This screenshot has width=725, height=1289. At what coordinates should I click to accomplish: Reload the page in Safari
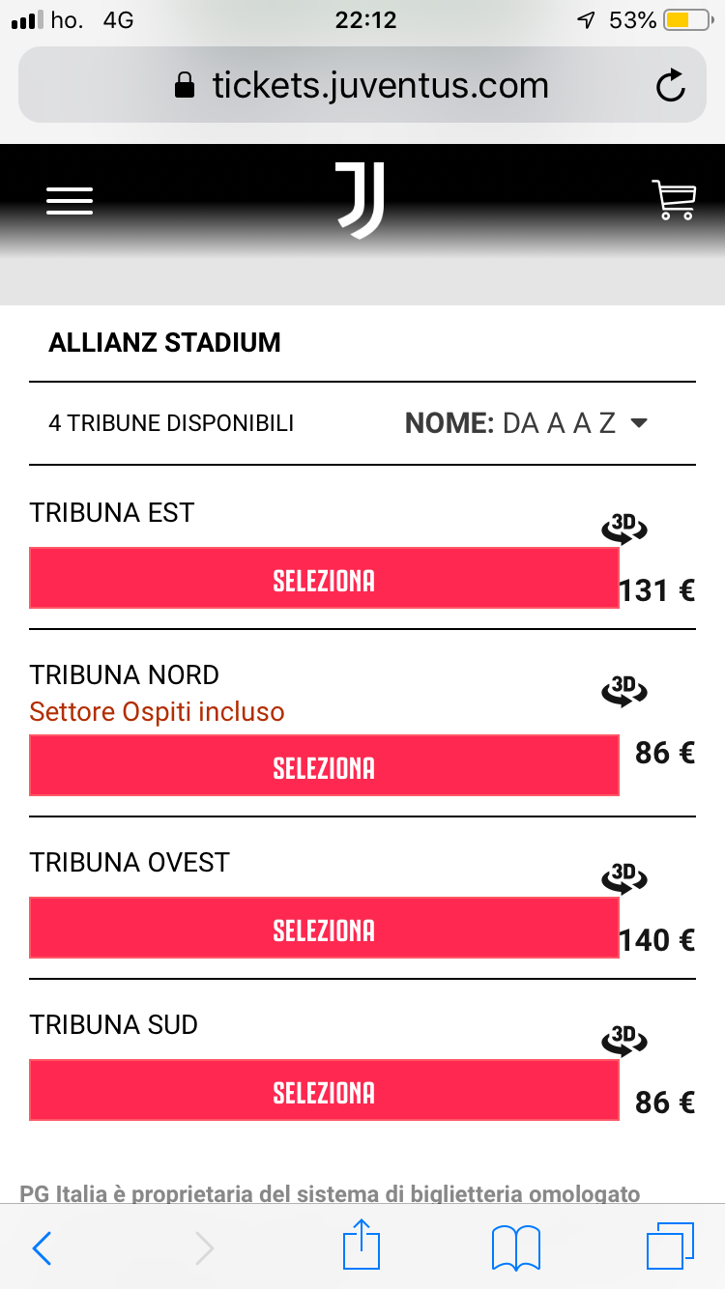coord(670,86)
